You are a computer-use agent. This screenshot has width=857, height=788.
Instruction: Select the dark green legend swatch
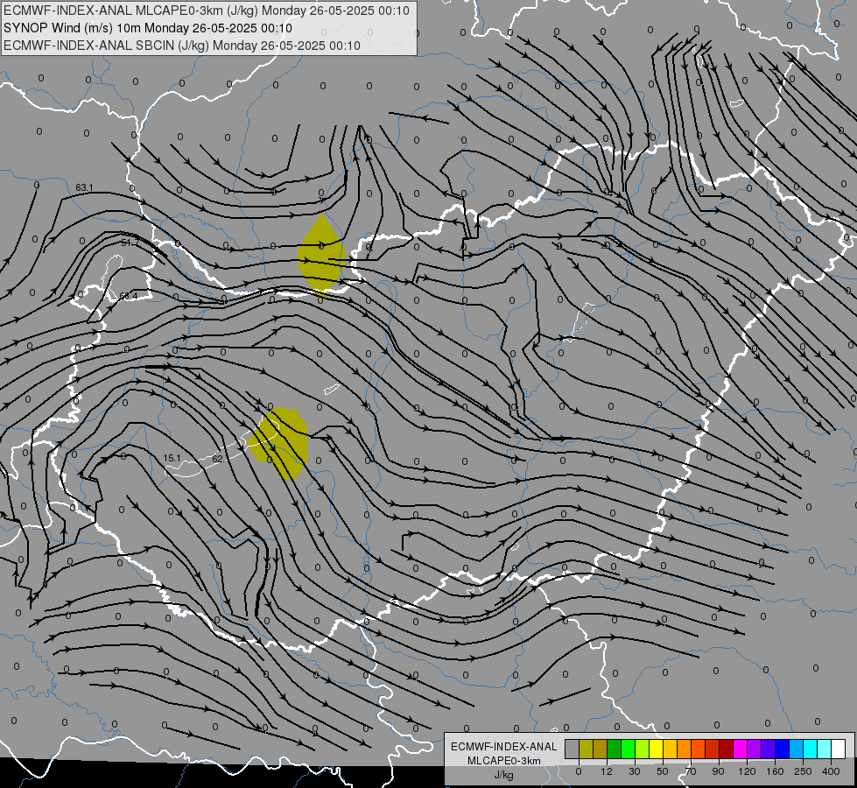(x=615, y=749)
